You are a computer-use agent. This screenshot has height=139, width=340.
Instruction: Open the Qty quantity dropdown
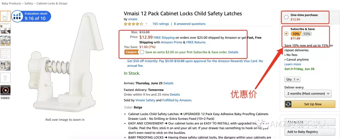click(x=292, y=80)
